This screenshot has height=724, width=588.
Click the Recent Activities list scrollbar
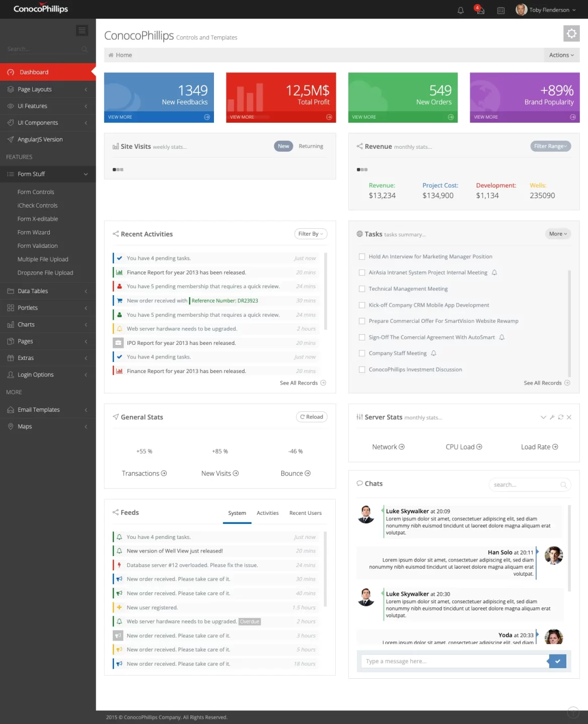coord(326,292)
